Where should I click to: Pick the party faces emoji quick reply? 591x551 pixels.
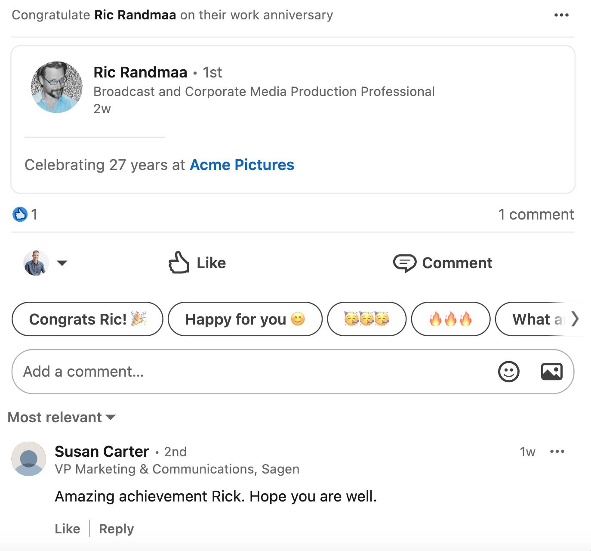pyautogui.click(x=366, y=319)
